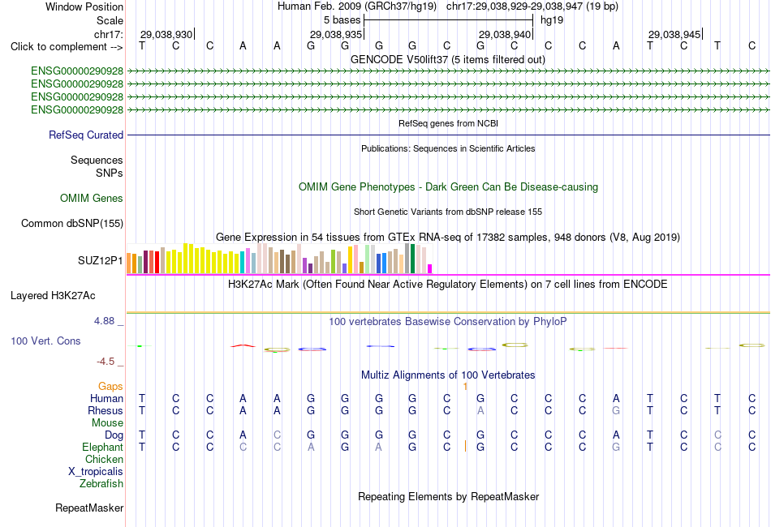Click the 'GENCODE V50lift37 (5 items filtered out)' title

(448, 59)
